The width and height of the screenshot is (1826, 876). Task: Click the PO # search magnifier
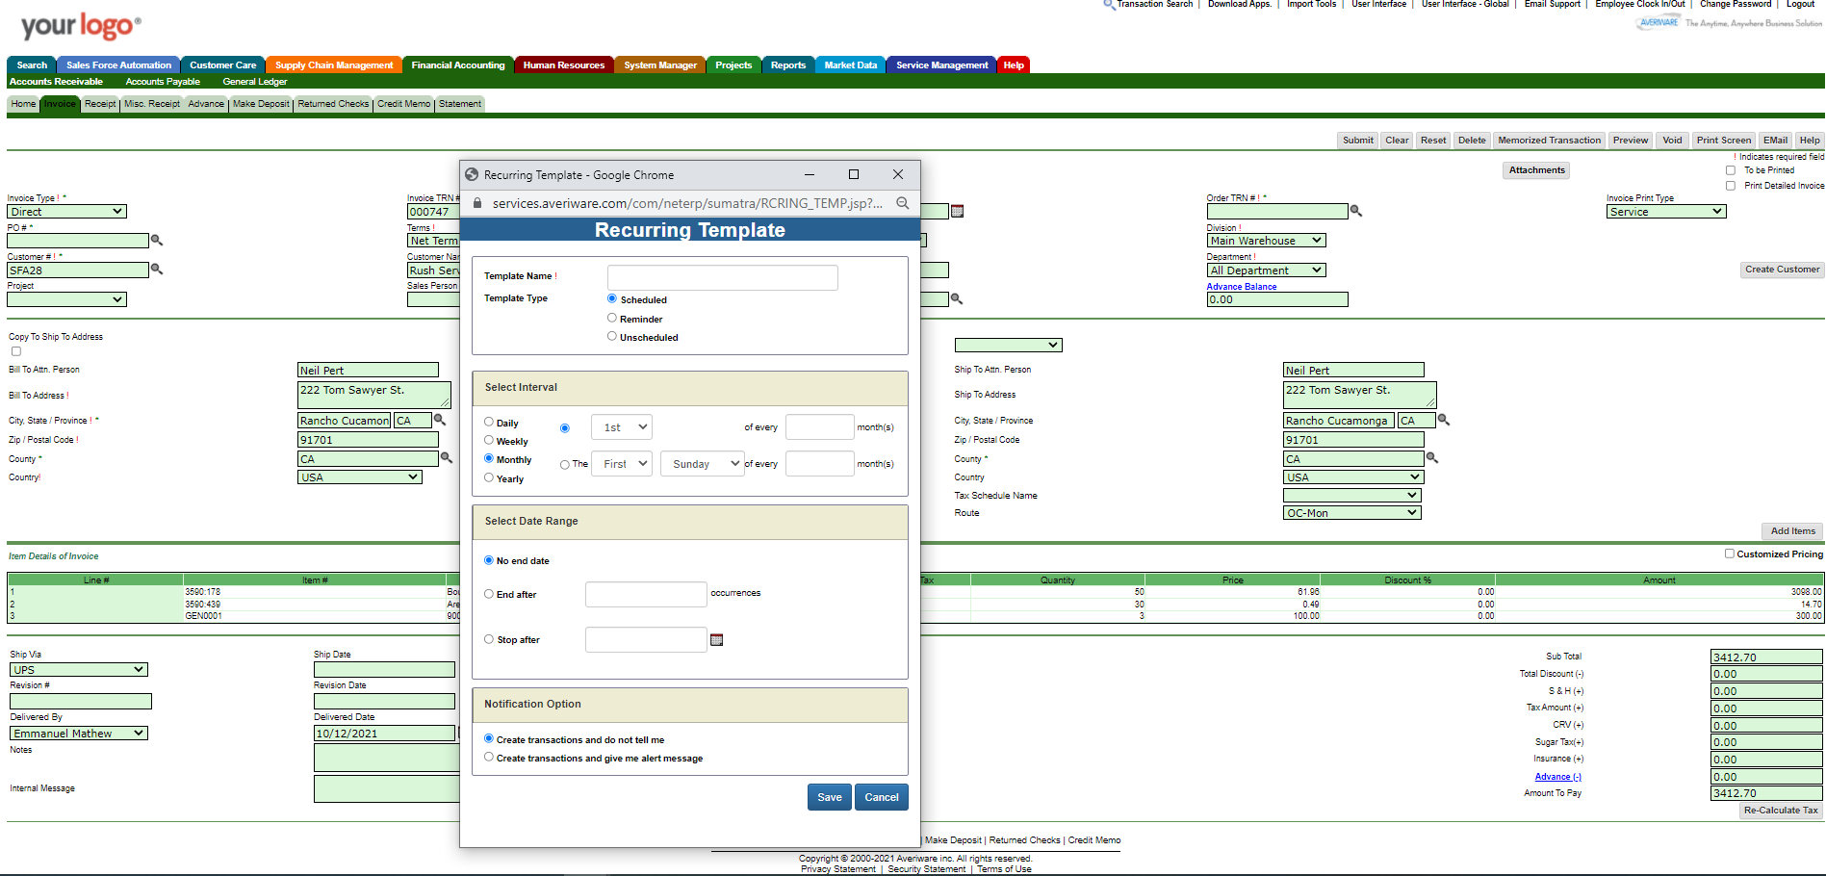point(157,240)
